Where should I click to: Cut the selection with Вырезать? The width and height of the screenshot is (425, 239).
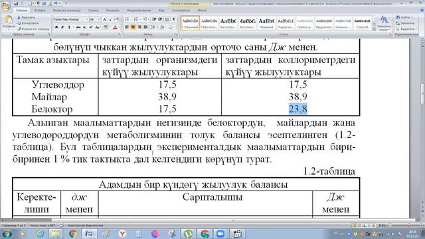coord(27,17)
